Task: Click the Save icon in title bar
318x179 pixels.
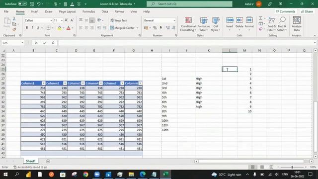Action: pyautogui.click(x=32, y=4)
